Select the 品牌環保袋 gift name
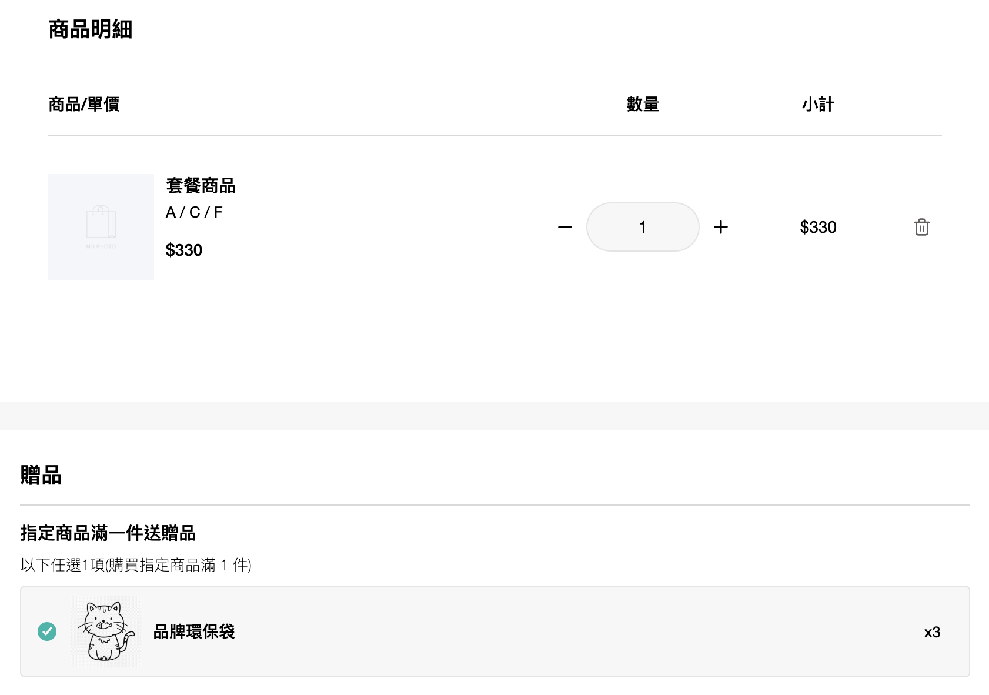Viewport: 989px width, 695px height. [x=194, y=632]
